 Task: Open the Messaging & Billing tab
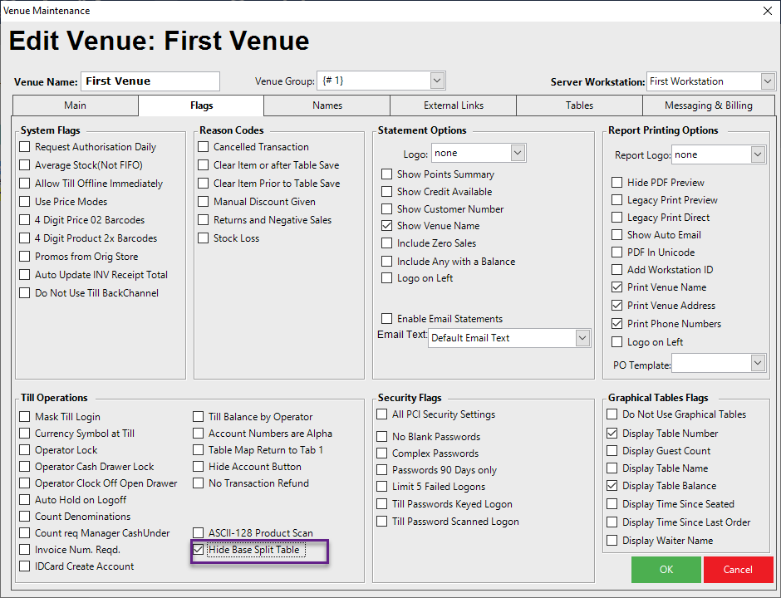tap(708, 105)
